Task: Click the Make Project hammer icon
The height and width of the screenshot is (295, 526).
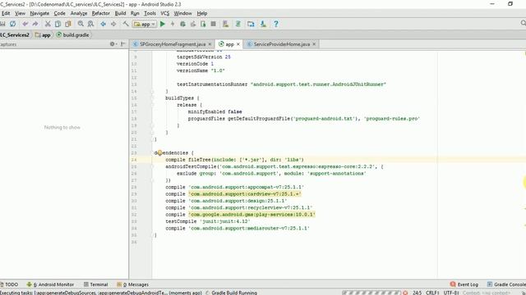Action: (x=126, y=24)
